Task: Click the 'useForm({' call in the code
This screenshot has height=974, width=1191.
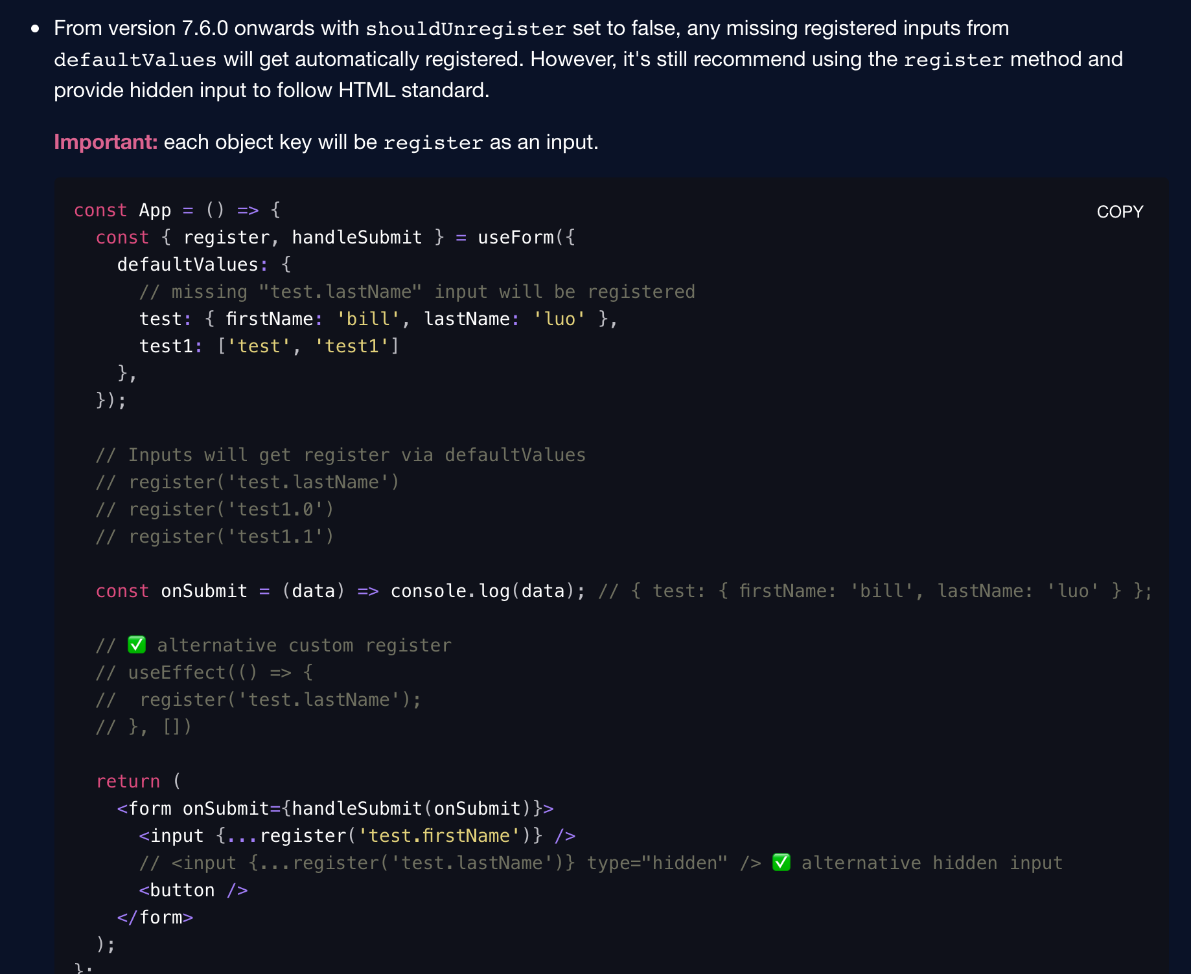Action: 526,238
